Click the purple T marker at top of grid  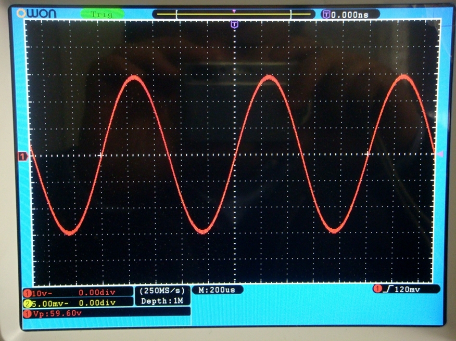[x=234, y=24]
